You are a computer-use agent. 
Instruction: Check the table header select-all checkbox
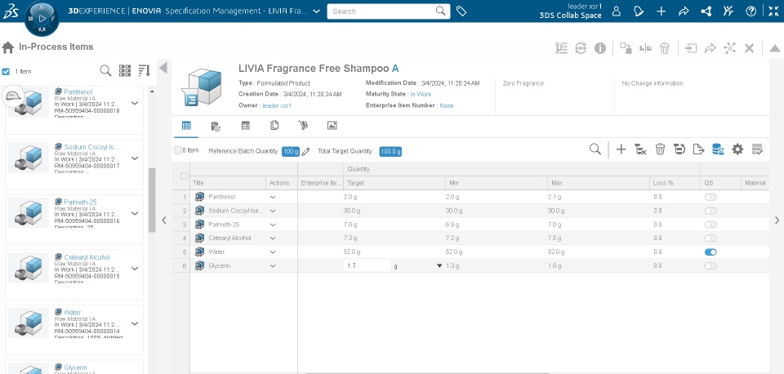[x=184, y=176]
